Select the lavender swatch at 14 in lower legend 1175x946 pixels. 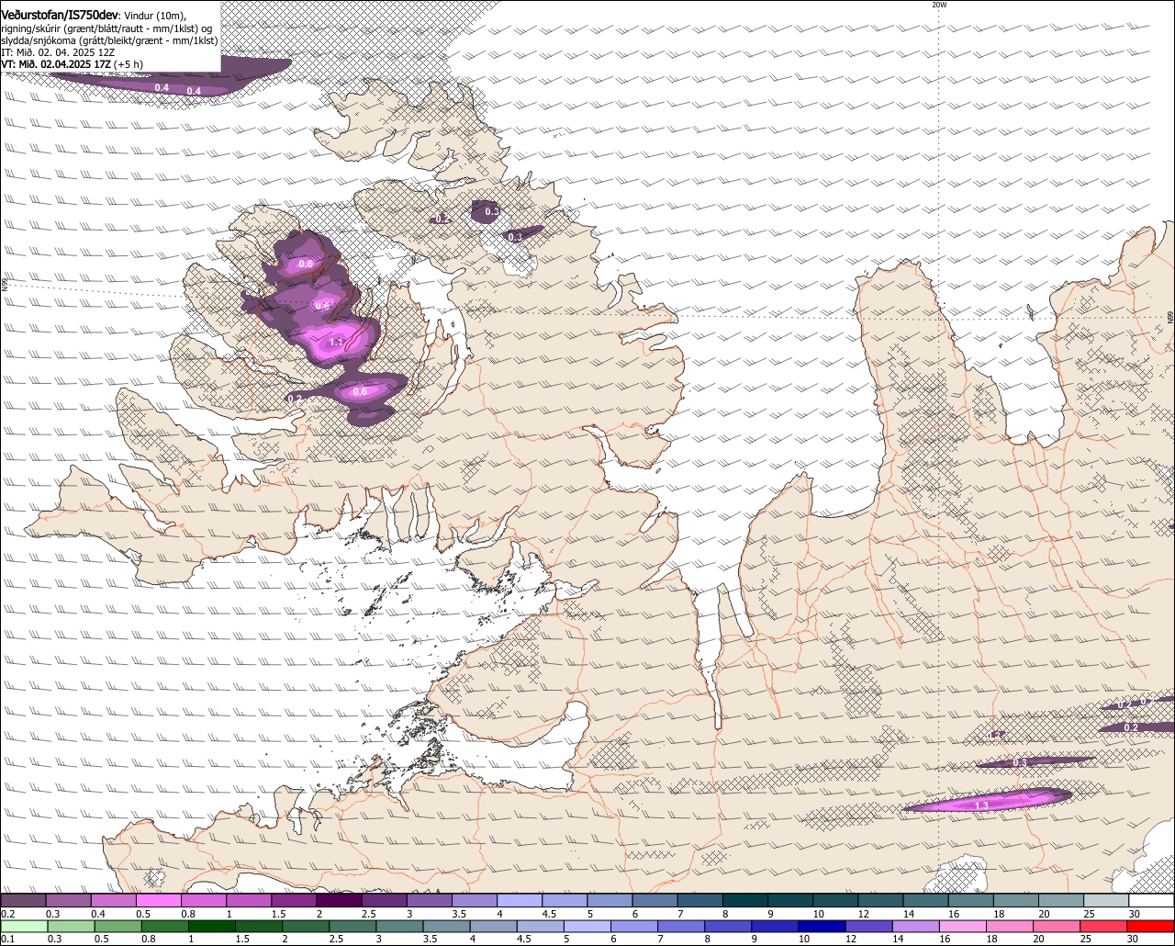pos(916,926)
